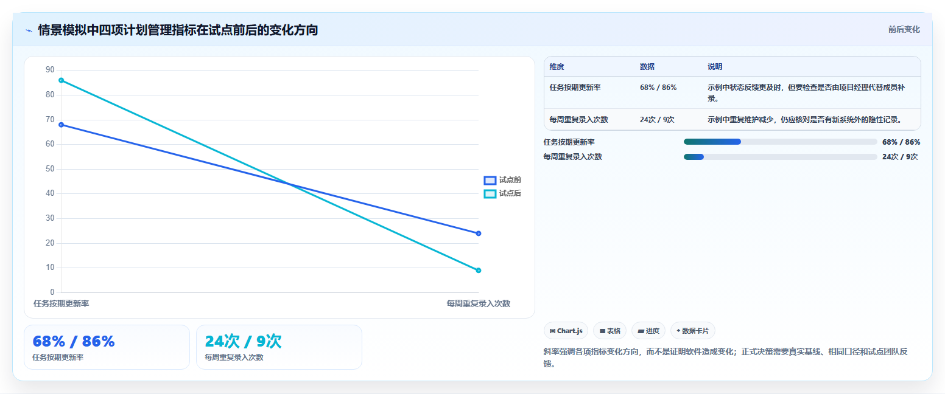The height and width of the screenshot is (394, 945).
Task: Click the 68% / 86% data card
Action: 107,347
